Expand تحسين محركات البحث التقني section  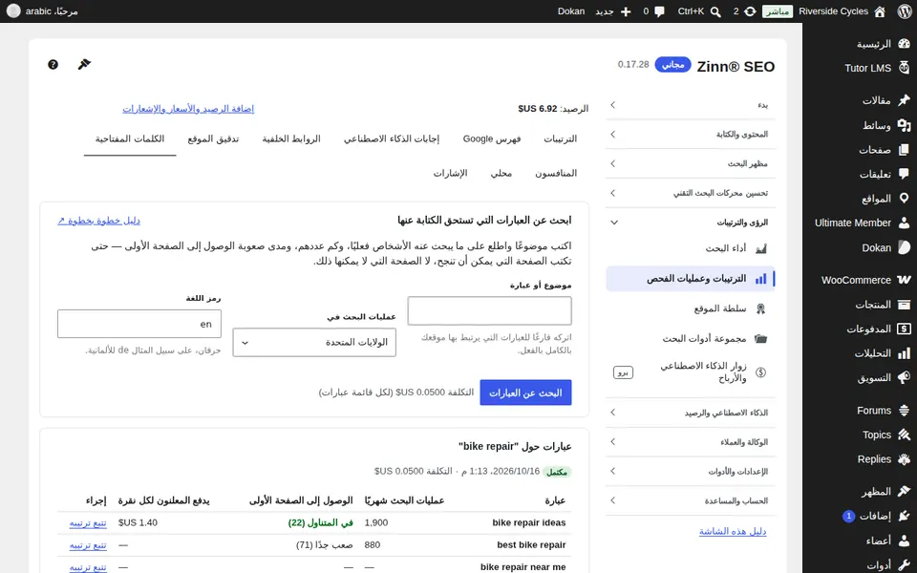coord(691,193)
